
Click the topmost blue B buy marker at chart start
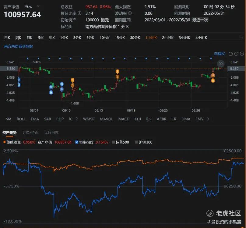pos(19,80)
